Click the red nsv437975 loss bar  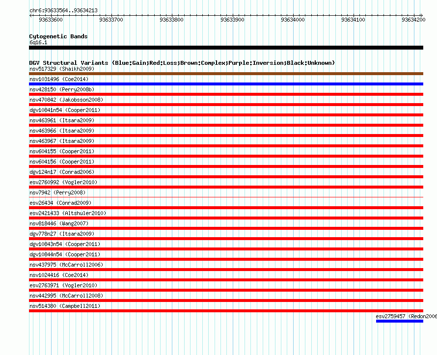tap(226, 270)
